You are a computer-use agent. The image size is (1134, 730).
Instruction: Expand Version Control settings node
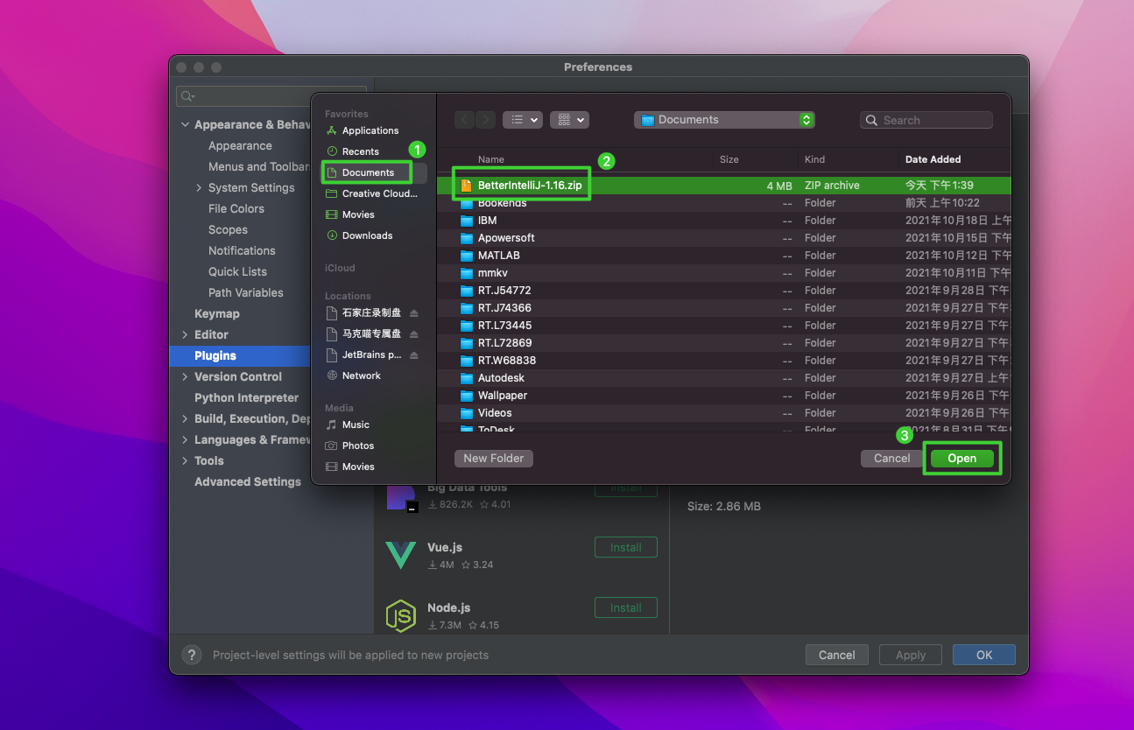(x=185, y=377)
